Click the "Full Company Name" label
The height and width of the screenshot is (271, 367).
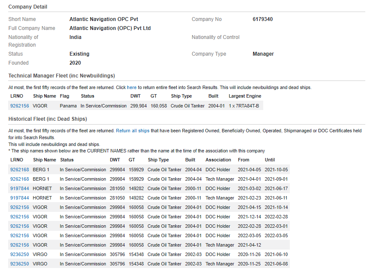pos(32,28)
